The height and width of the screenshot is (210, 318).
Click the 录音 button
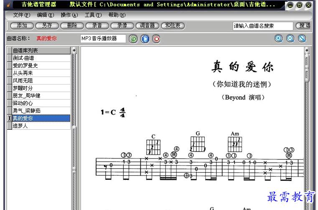[x=97, y=26]
